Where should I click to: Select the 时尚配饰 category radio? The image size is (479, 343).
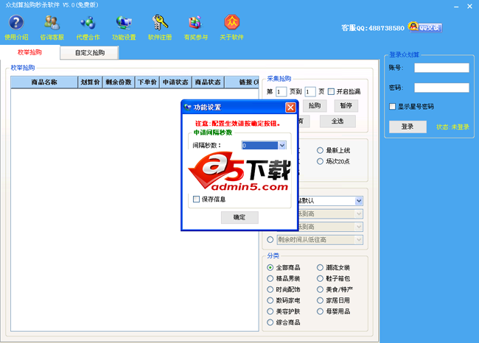[270, 289]
